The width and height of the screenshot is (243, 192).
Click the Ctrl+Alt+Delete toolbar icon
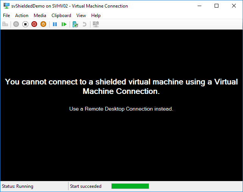5,24
